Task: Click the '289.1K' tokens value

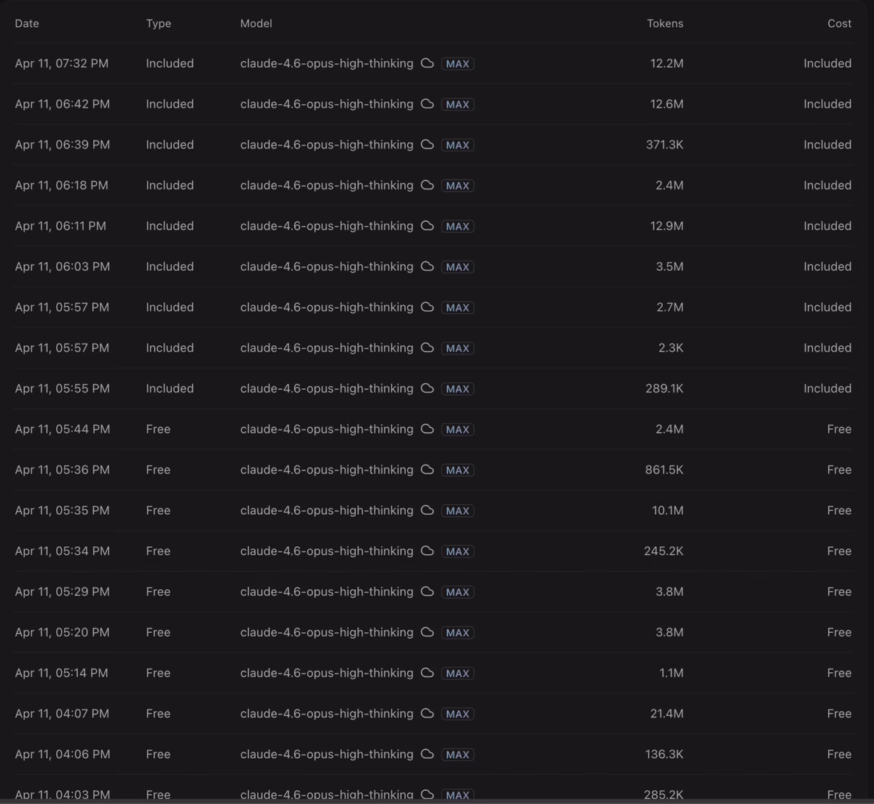Action: [x=664, y=389]
